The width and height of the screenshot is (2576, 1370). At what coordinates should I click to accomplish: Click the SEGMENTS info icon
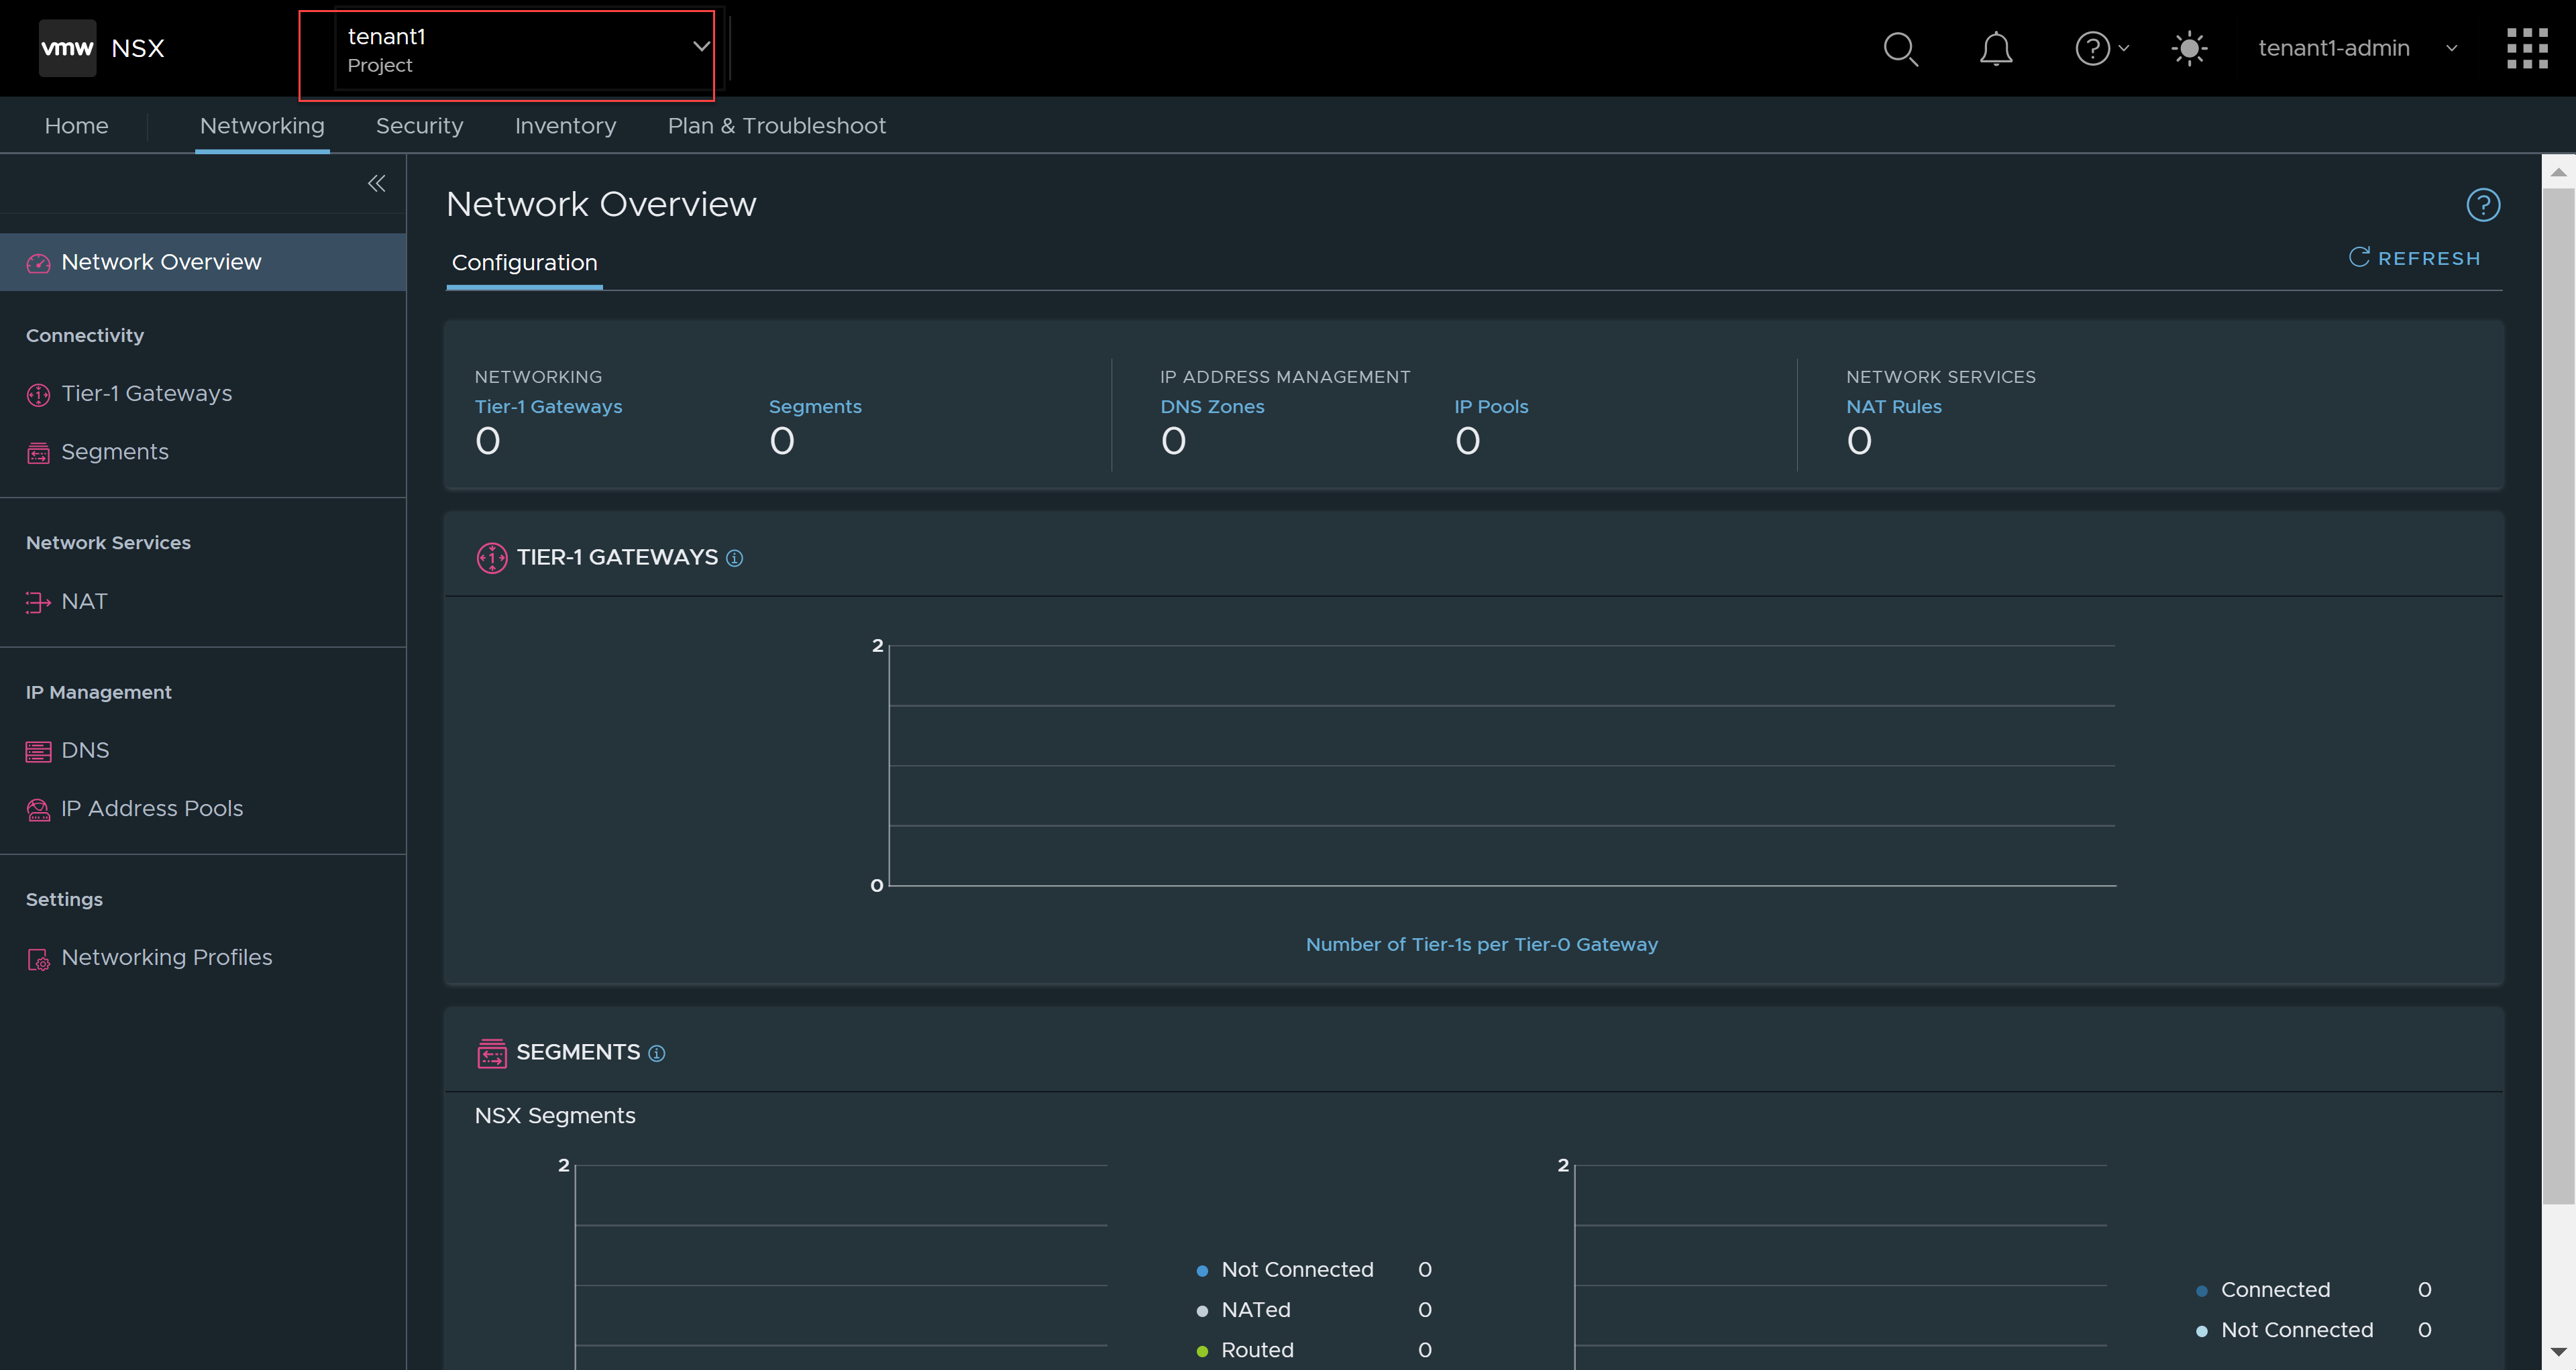pyautogui.click(x=657, y=1053)
